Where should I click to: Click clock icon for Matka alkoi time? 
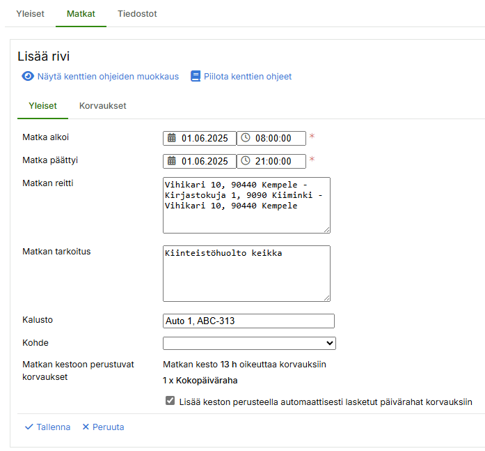[246, 138]
